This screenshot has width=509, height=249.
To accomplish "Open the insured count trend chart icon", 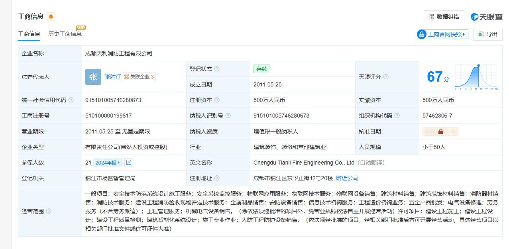I will click(x=129, y=163).
